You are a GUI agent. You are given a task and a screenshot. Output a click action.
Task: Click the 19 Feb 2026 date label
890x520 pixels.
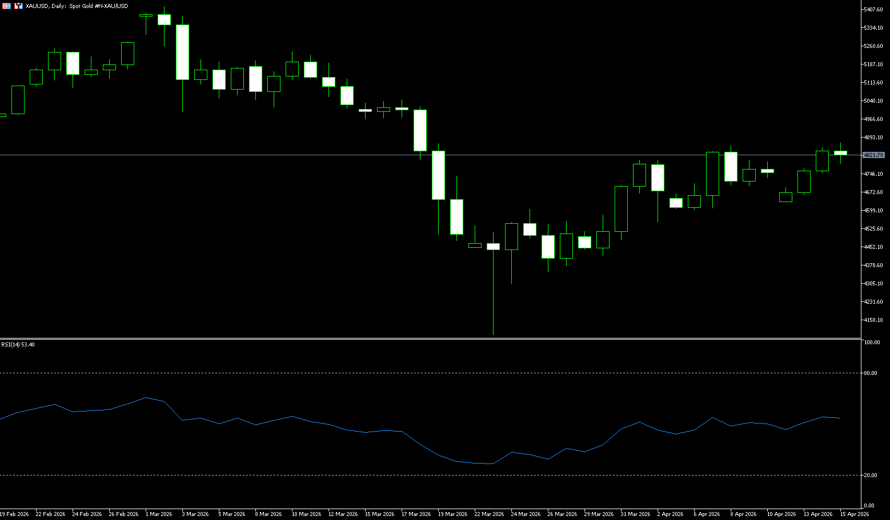[x=14, y=514]
